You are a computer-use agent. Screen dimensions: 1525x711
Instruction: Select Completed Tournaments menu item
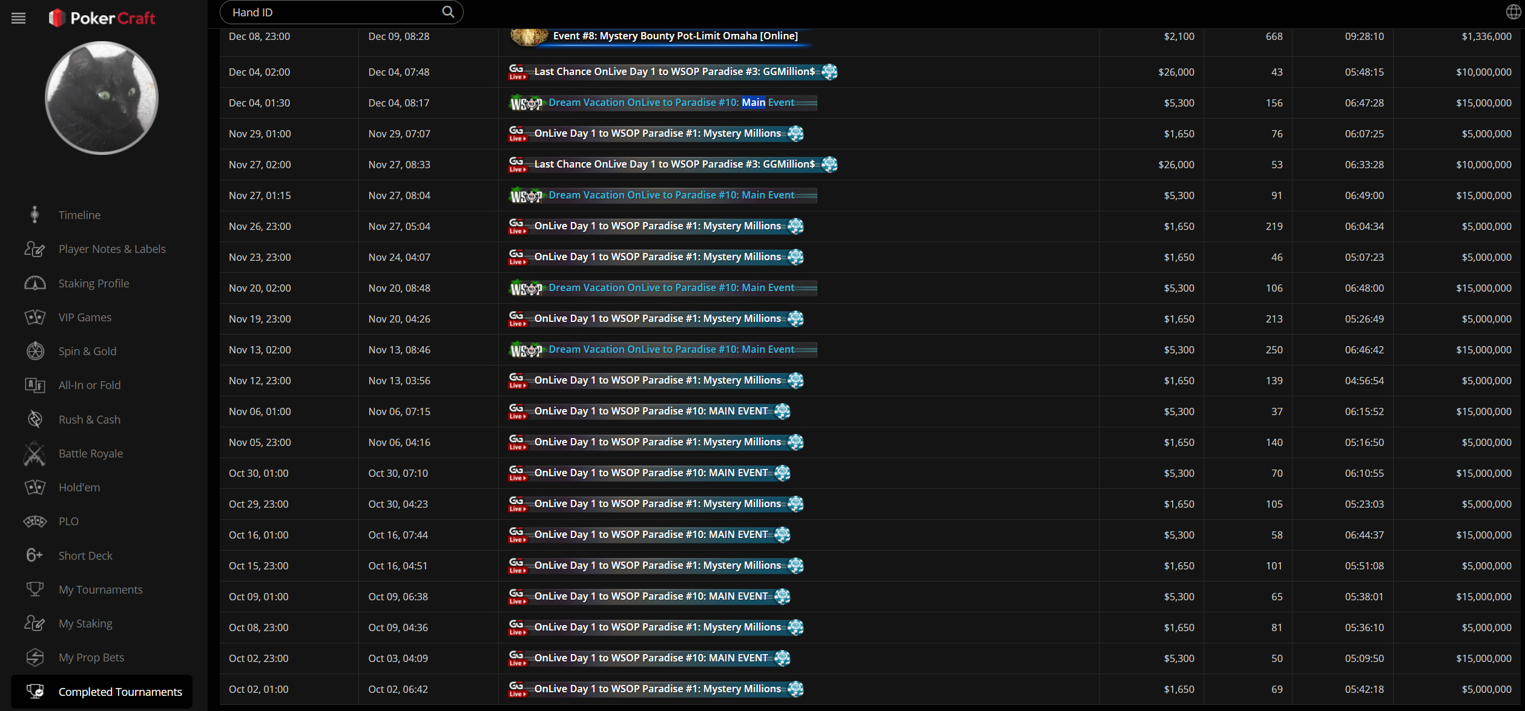click(x=120, y=692)
